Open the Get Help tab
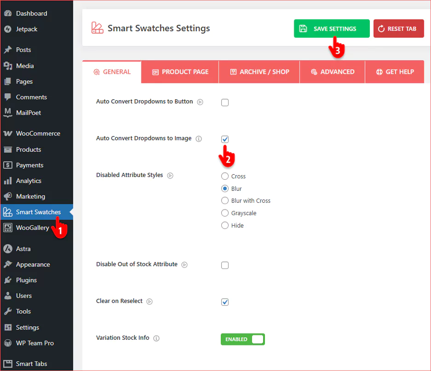431x371 pixels. tap(395, 72)
